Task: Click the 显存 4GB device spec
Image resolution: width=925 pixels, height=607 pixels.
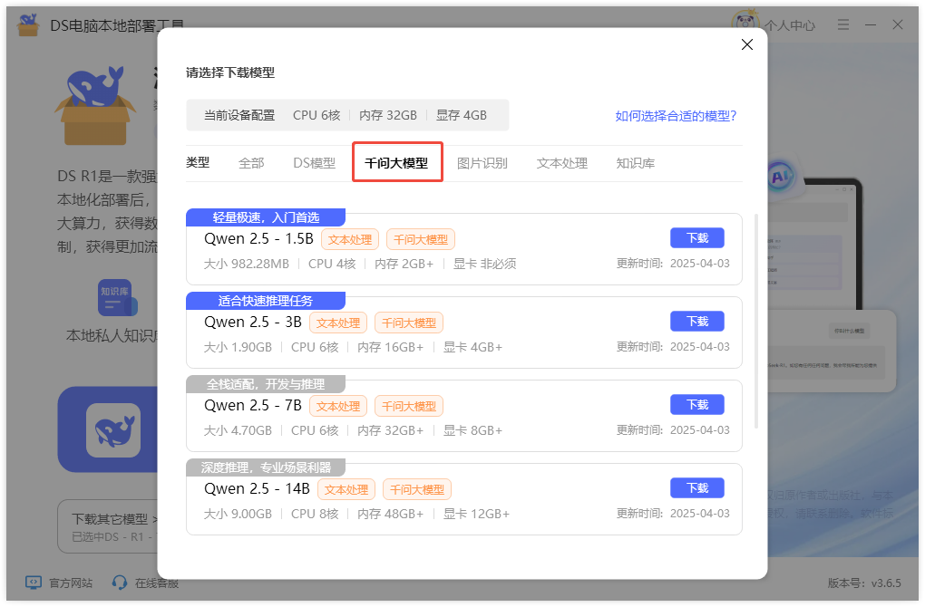Action: click(x=462, y=115)
